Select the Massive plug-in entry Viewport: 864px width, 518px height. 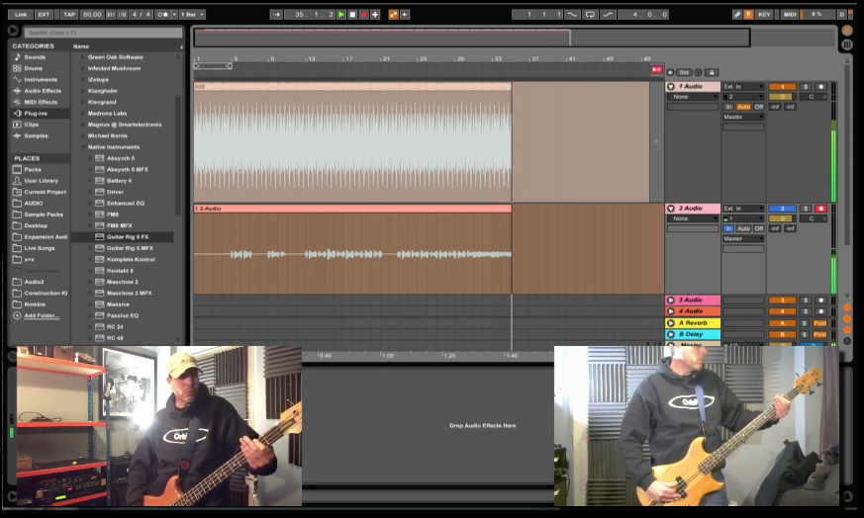coord(118,304)
